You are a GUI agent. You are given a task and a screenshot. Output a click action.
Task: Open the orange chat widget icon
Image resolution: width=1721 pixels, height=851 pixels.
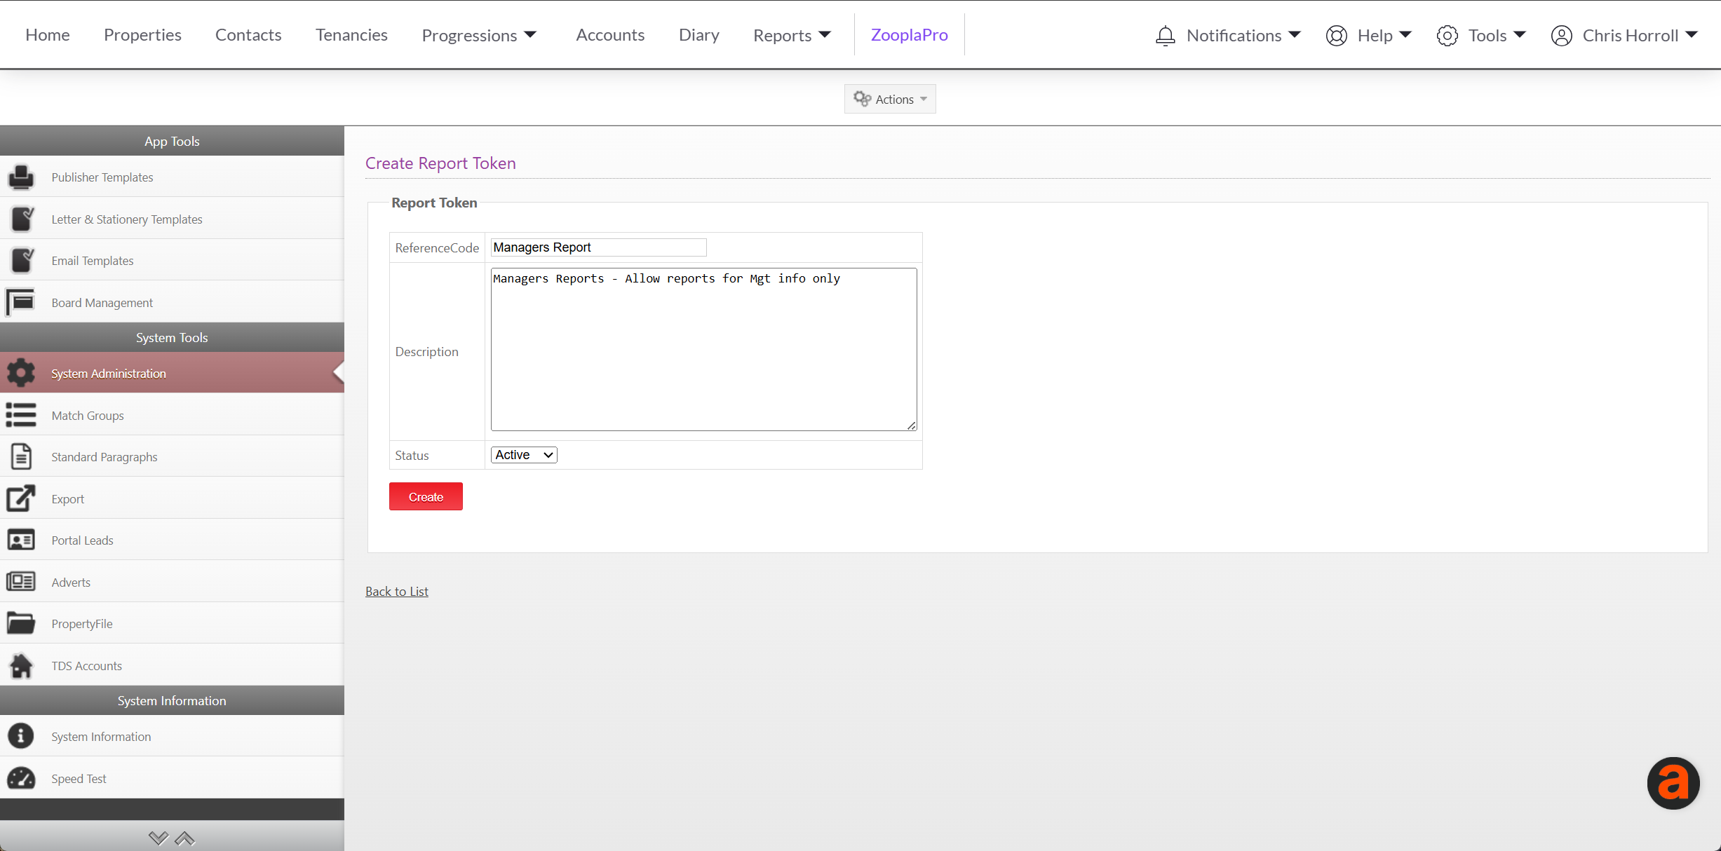point(1673,783)
